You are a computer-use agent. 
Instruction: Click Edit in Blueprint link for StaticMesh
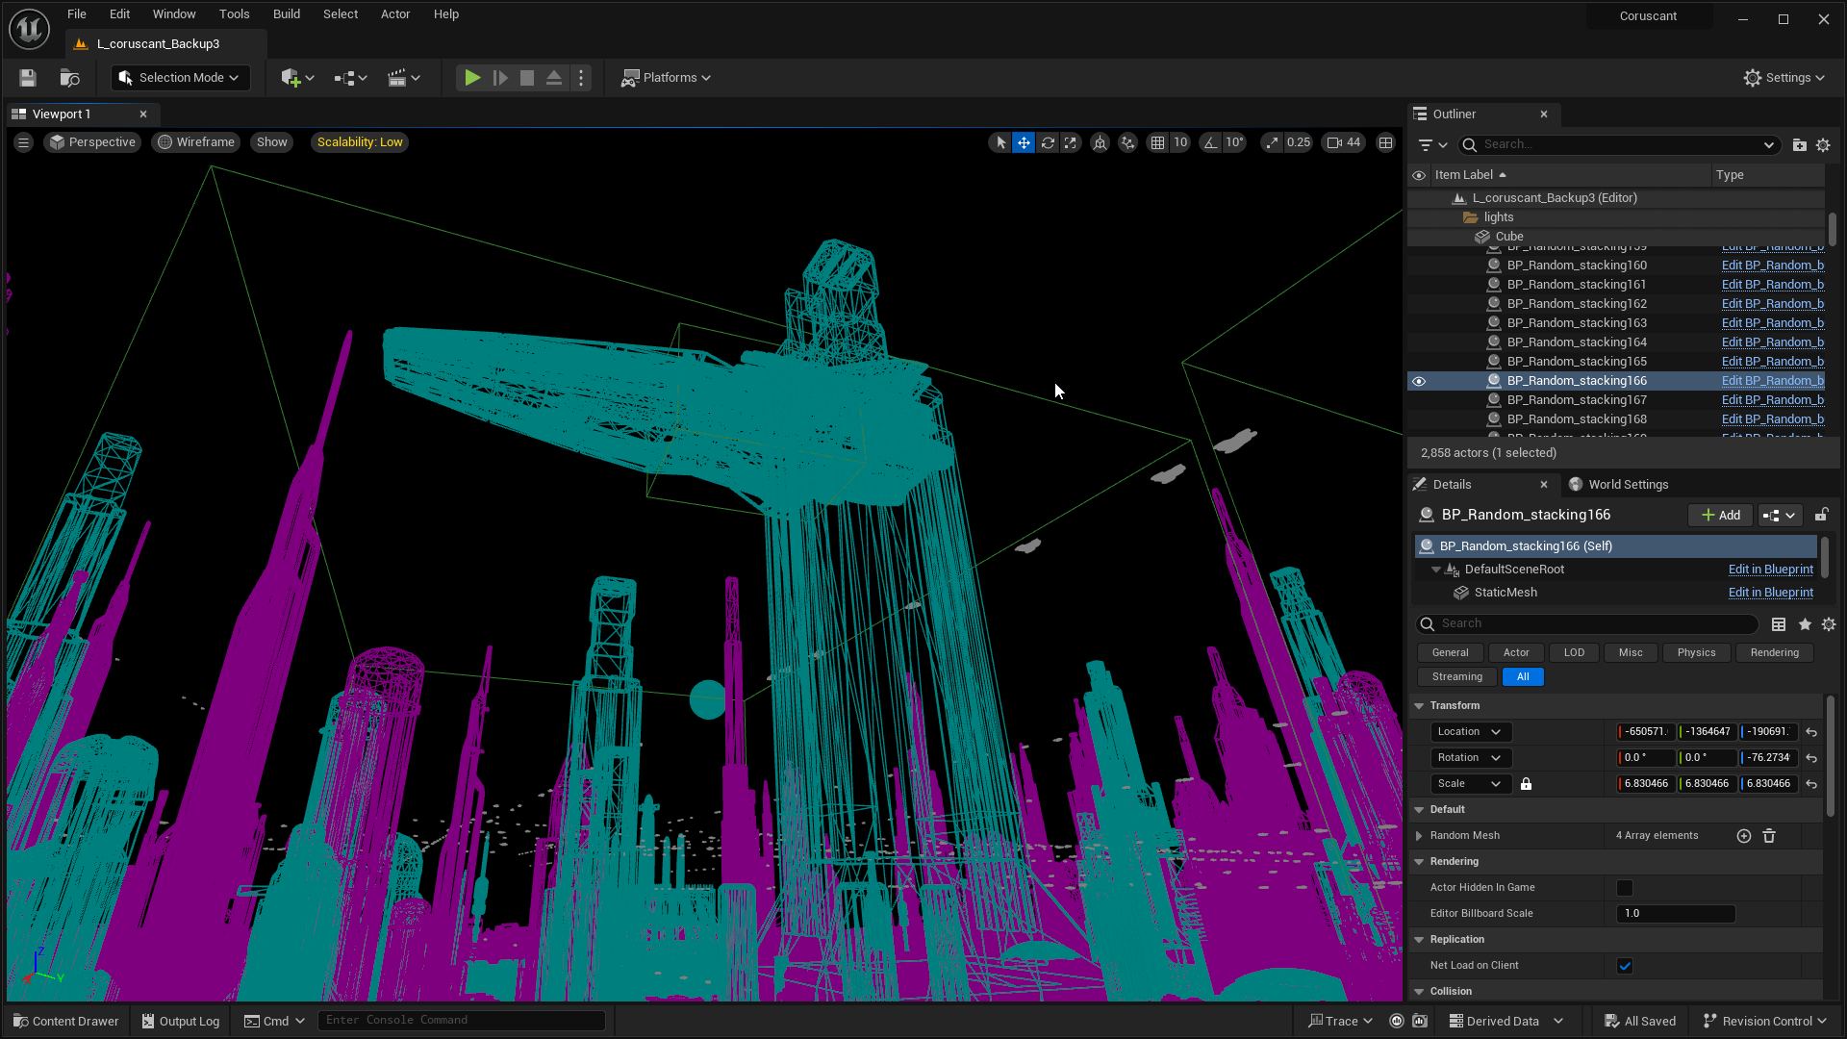pos(1770,593)
